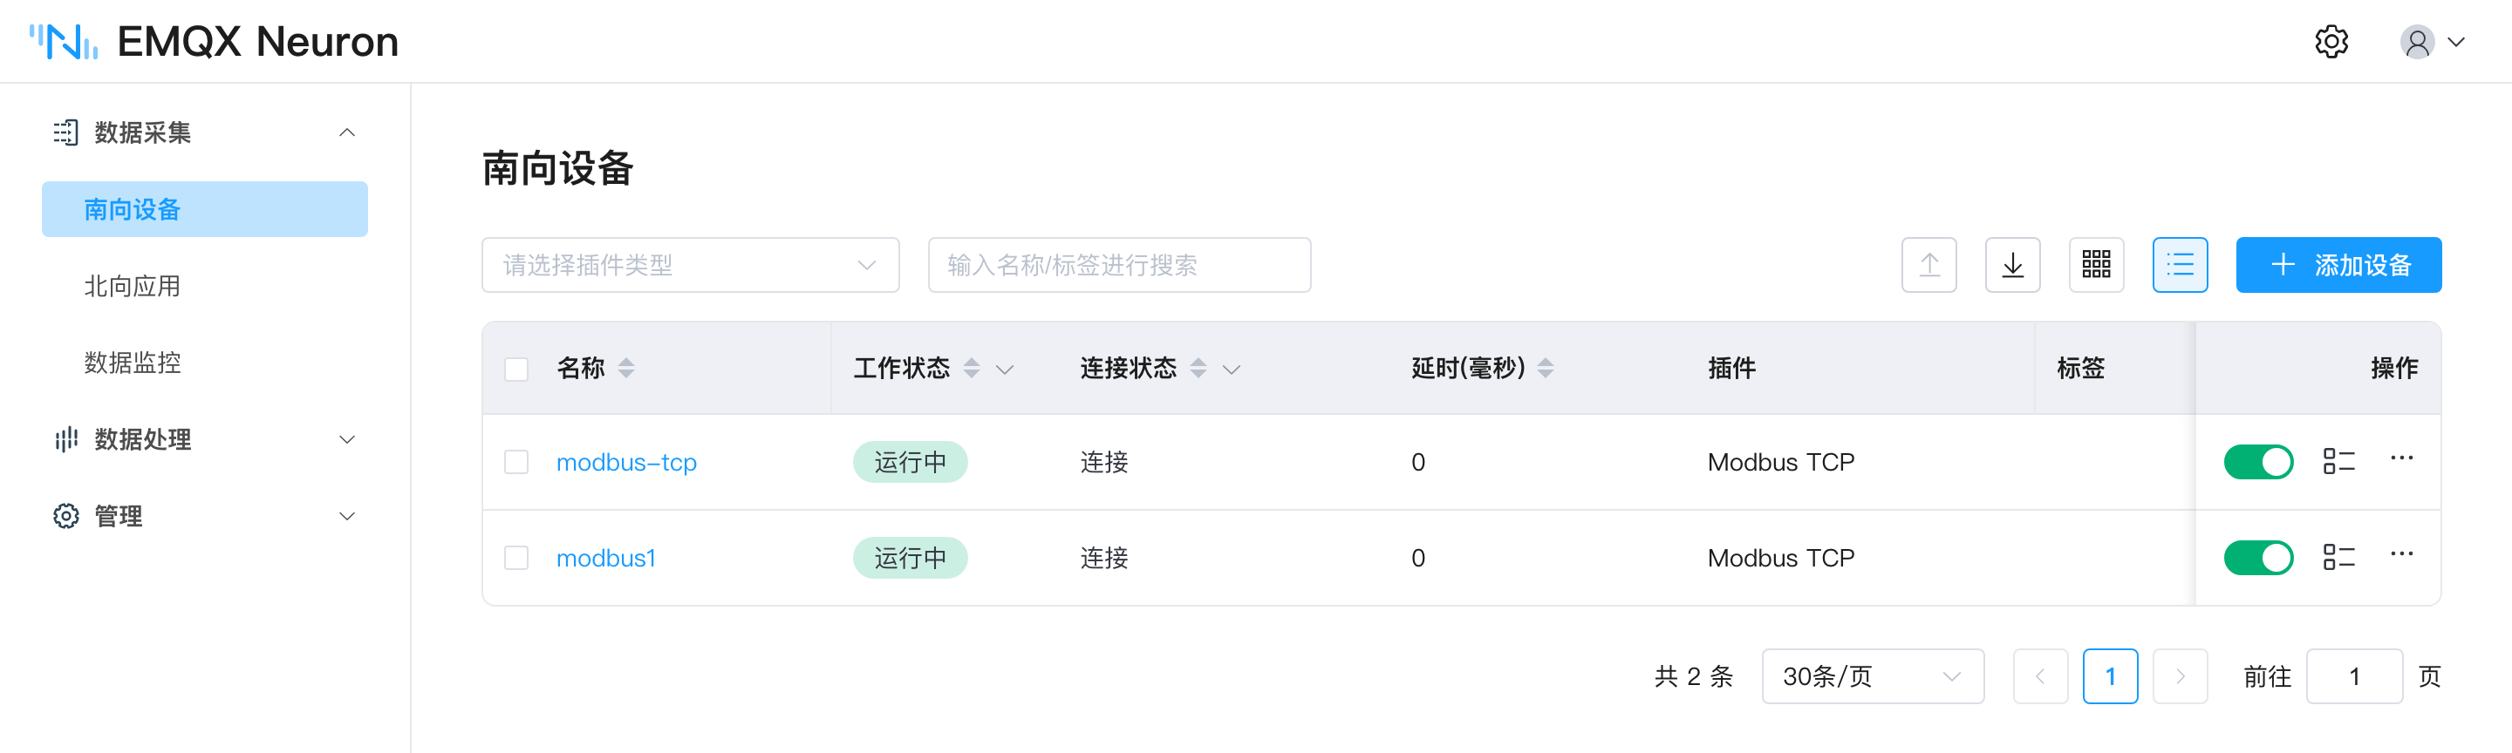This screenshot has width=2512, height=753.
Task: Click the upload import icon button
Action: click(x=1928, y=265)
